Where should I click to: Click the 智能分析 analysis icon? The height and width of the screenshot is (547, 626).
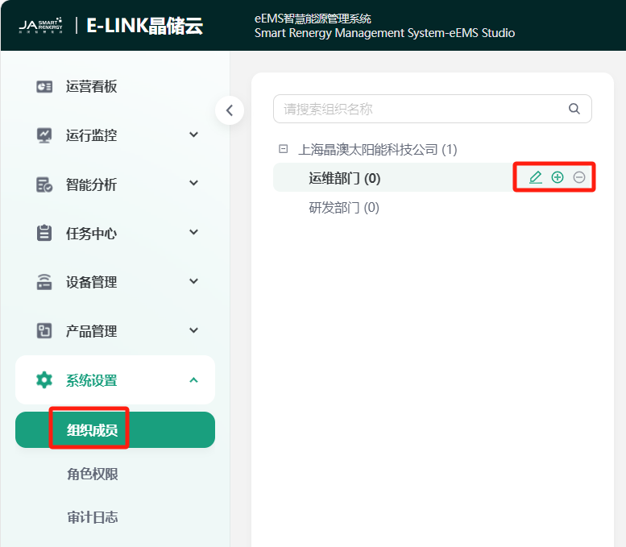click(44, 184)
